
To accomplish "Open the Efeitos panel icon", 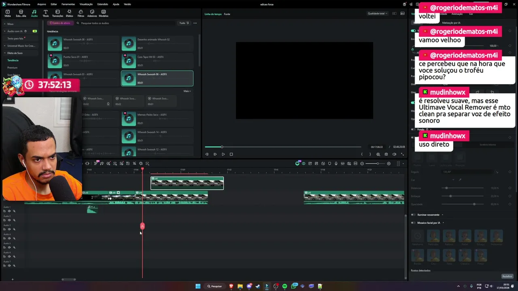I will (69, 13).
